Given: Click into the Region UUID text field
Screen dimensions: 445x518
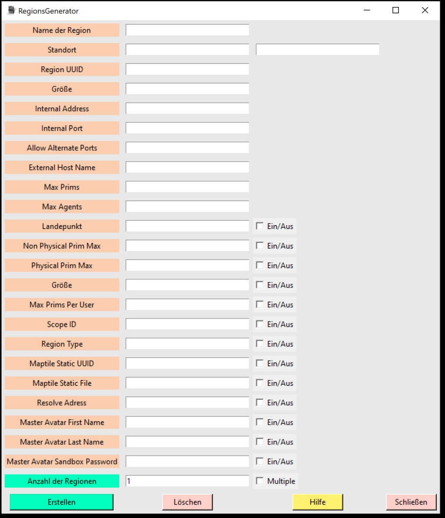Looking at the screenshot, I should (187, 69).
